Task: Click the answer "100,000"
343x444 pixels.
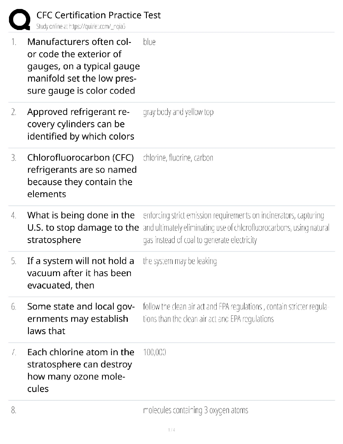Action: [154, 352]
